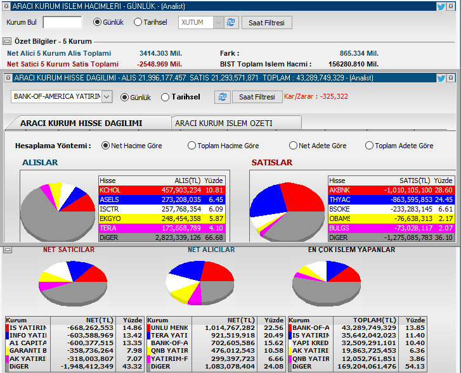Click Saat Filtresi button in Islem Hacimleri window
461x373 pixels.
coord(267,23)
